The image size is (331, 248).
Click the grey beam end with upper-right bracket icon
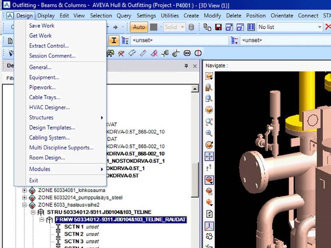click(176, 53)
